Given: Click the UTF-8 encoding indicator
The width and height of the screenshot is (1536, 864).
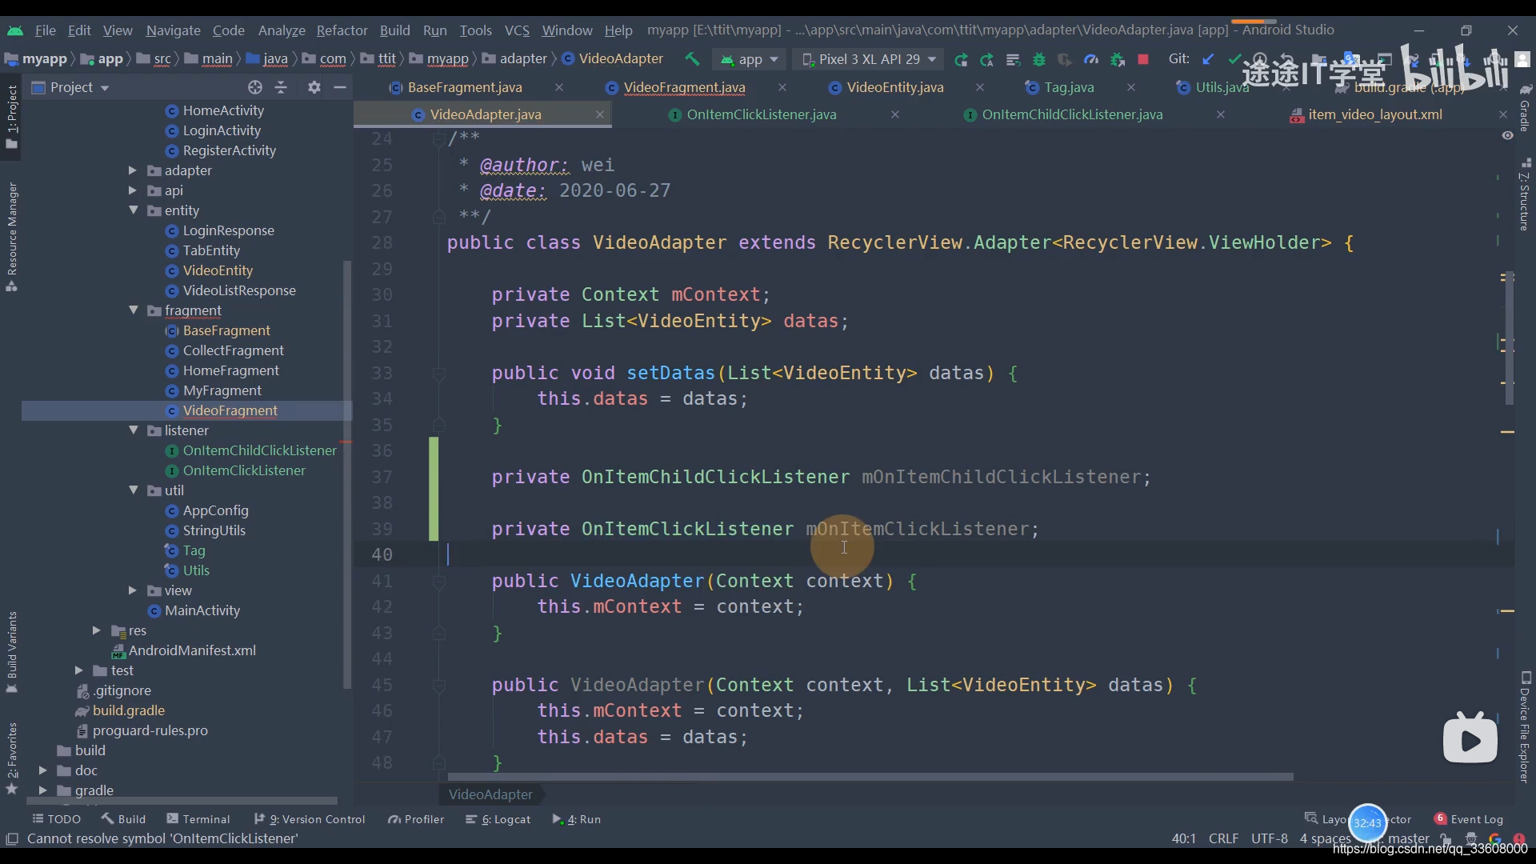Looking at the screenshot, I should [x=1269, y=838].
